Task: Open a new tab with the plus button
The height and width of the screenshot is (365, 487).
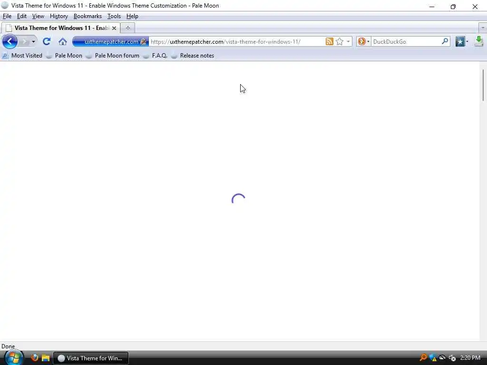Action: click(x=127, y=28)
